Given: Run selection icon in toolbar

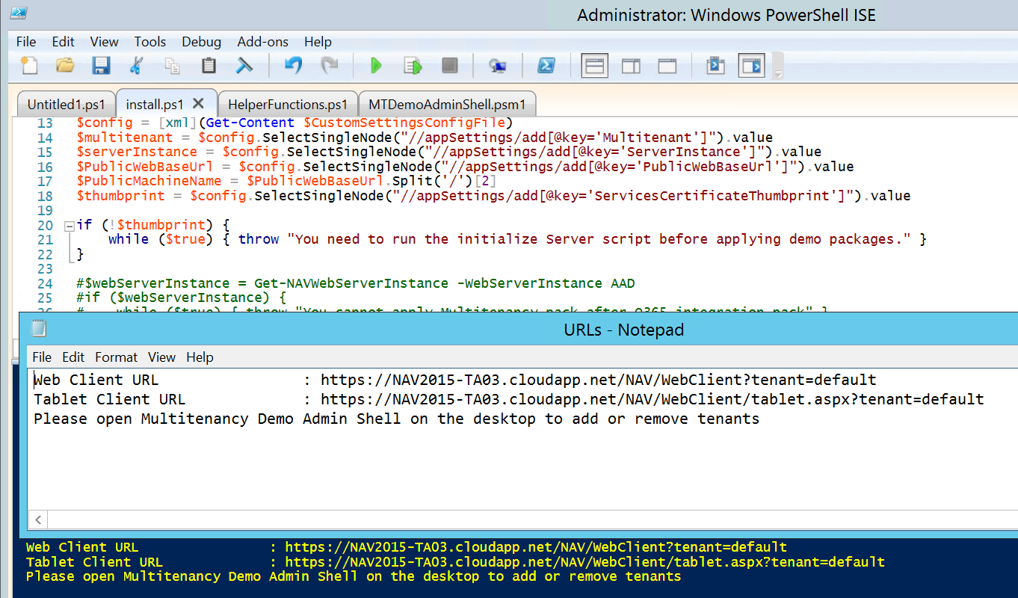Looking at the screenshot, I should point(413,66).
